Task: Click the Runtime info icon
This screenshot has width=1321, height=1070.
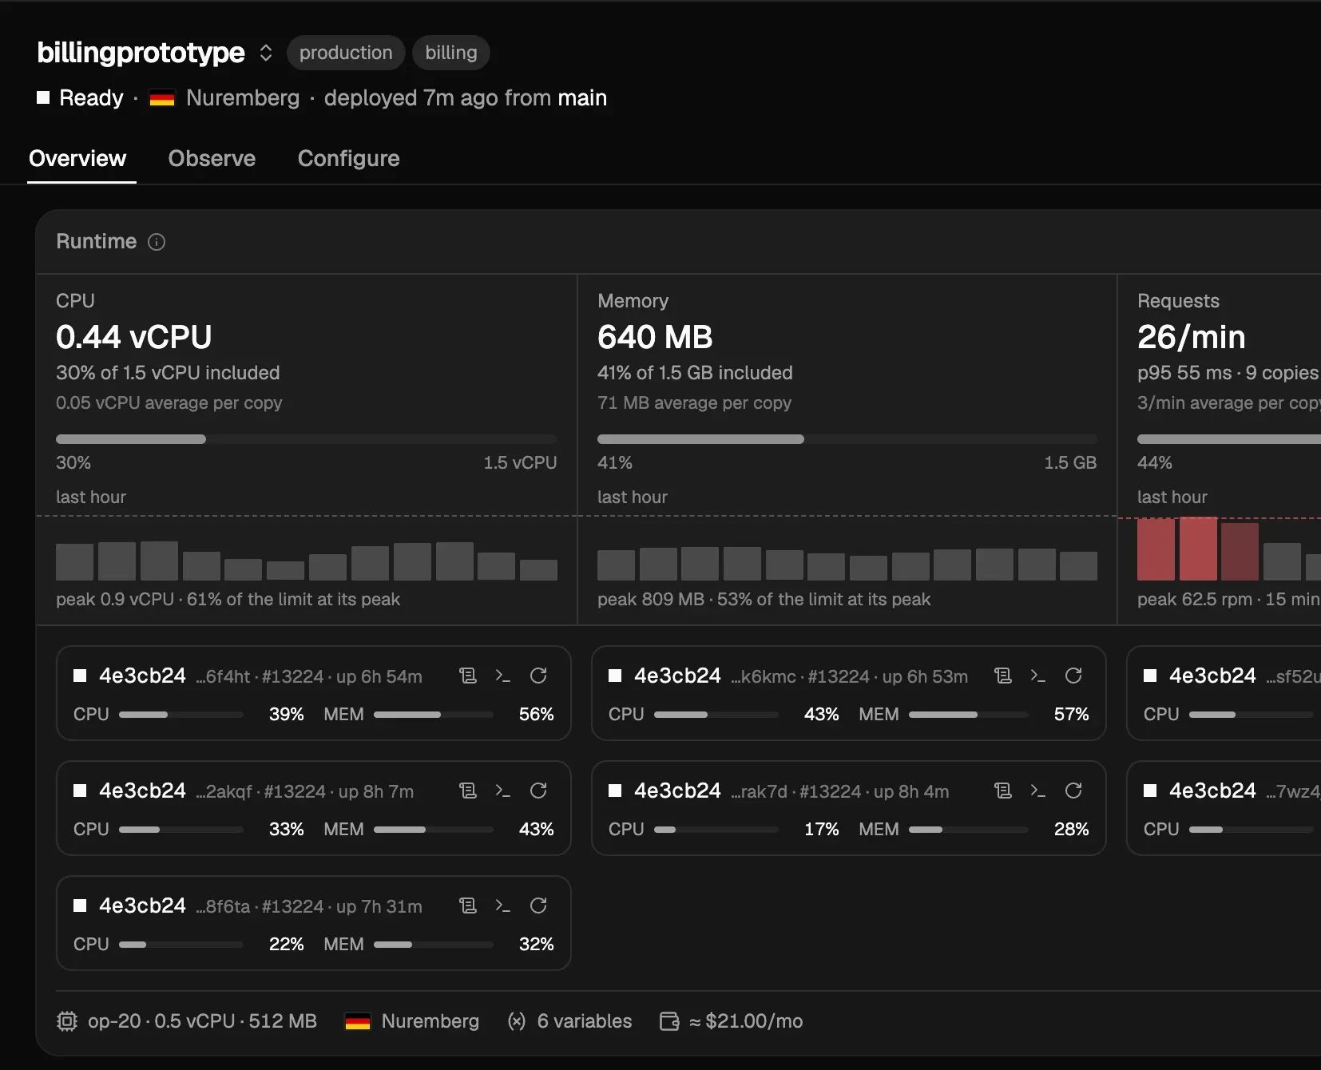Action: pyautogui.click(x=157, y=242)
